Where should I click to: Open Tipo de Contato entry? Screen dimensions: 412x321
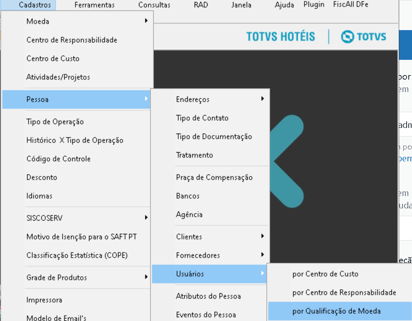point(210,118)
